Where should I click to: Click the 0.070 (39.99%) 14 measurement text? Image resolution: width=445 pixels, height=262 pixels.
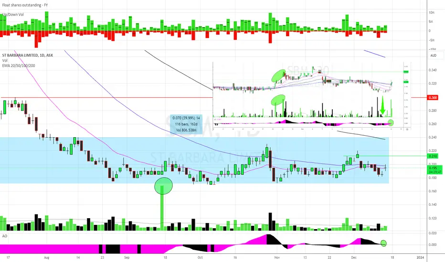(186, 118)
